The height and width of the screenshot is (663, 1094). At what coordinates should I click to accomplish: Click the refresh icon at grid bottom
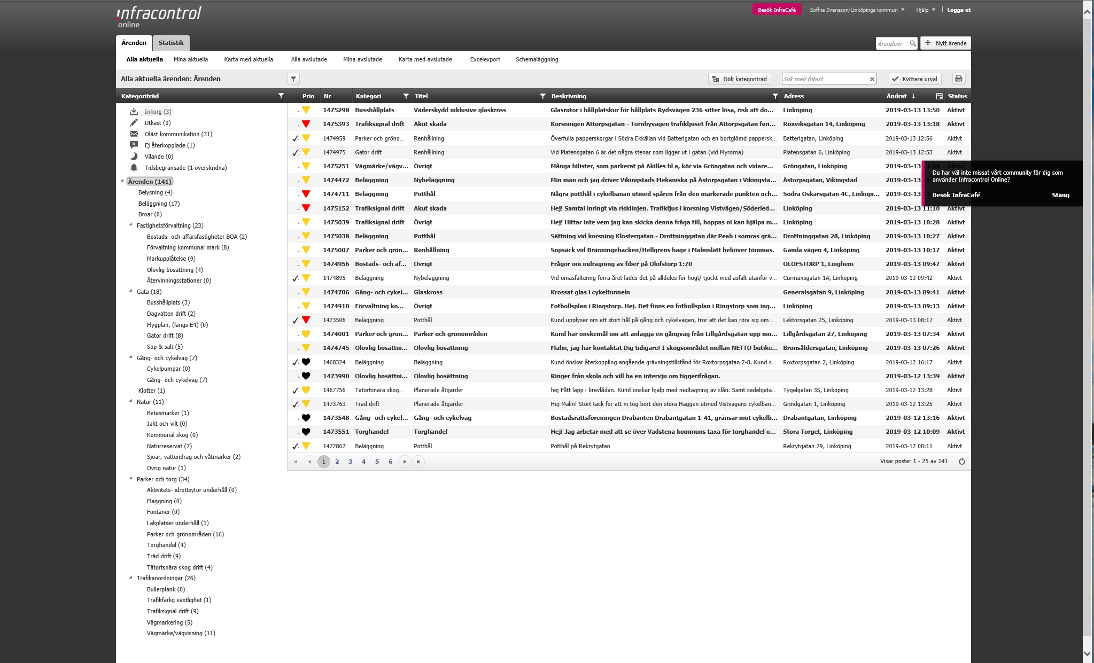tap(961, 462)
